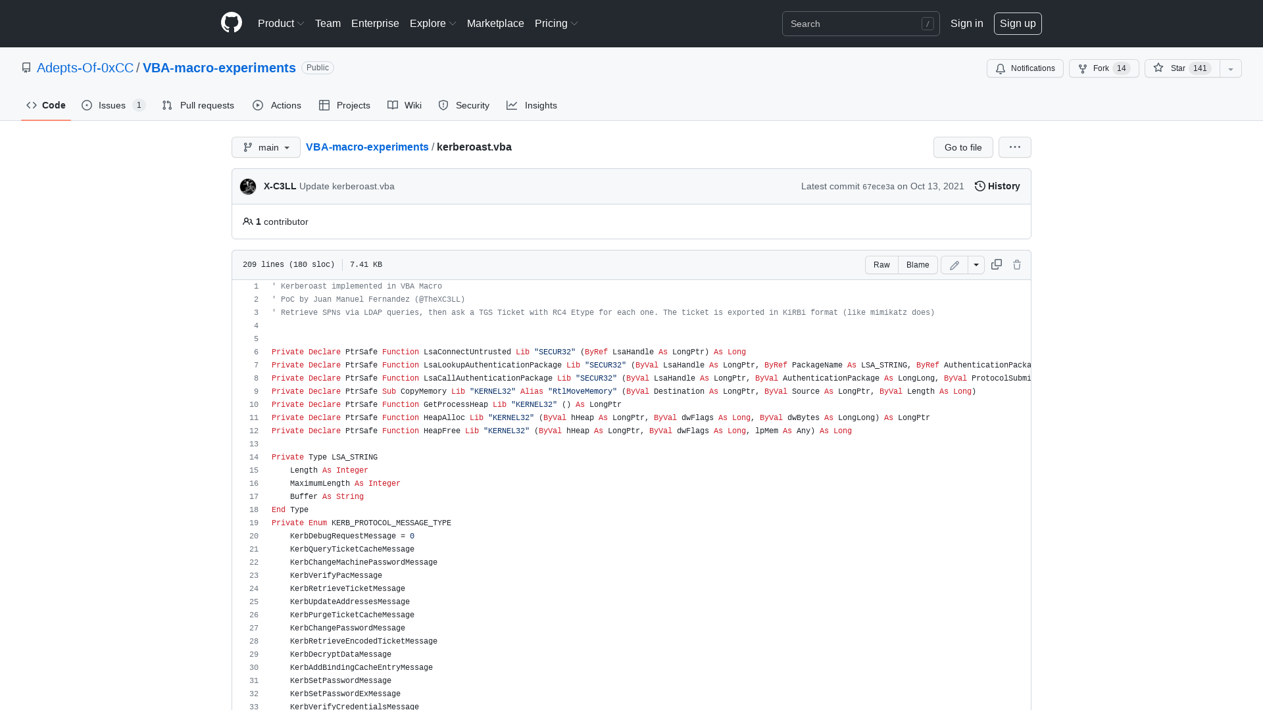Open the Adepts-Of-0xCC profile link

86,68
